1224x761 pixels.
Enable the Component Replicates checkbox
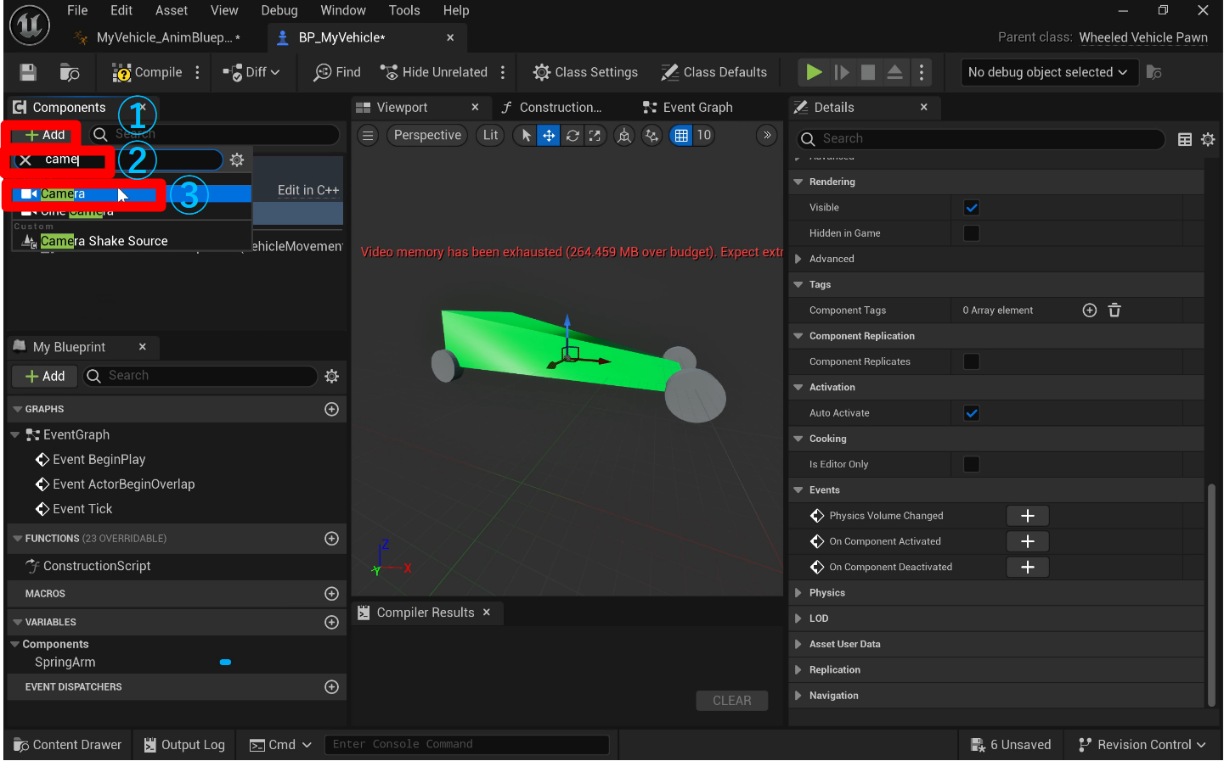(972, 361)
